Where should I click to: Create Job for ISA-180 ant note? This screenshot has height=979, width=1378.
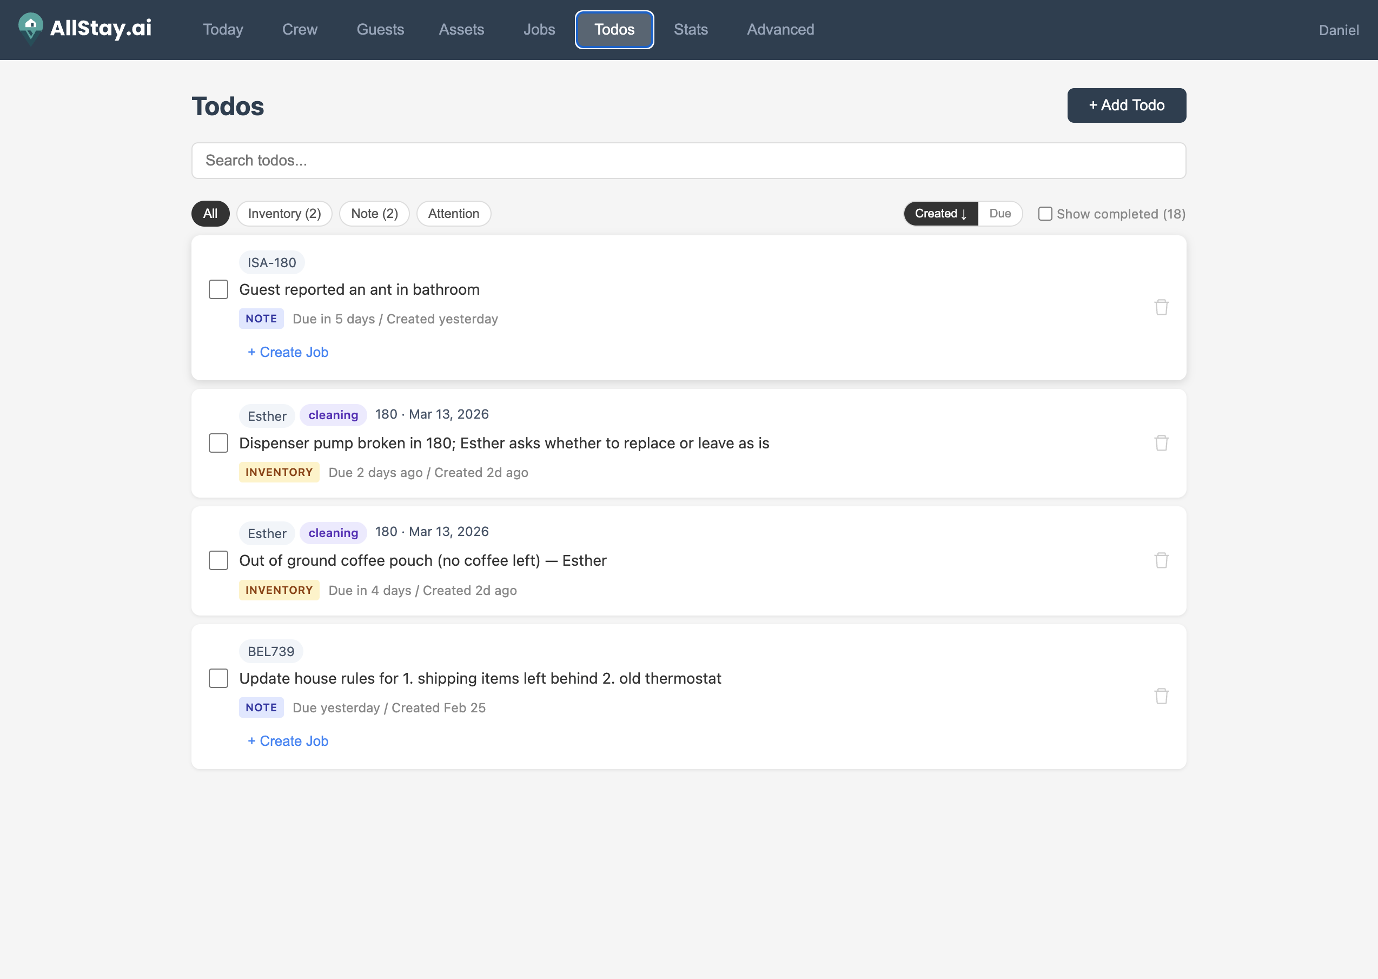tap(288, 352)
